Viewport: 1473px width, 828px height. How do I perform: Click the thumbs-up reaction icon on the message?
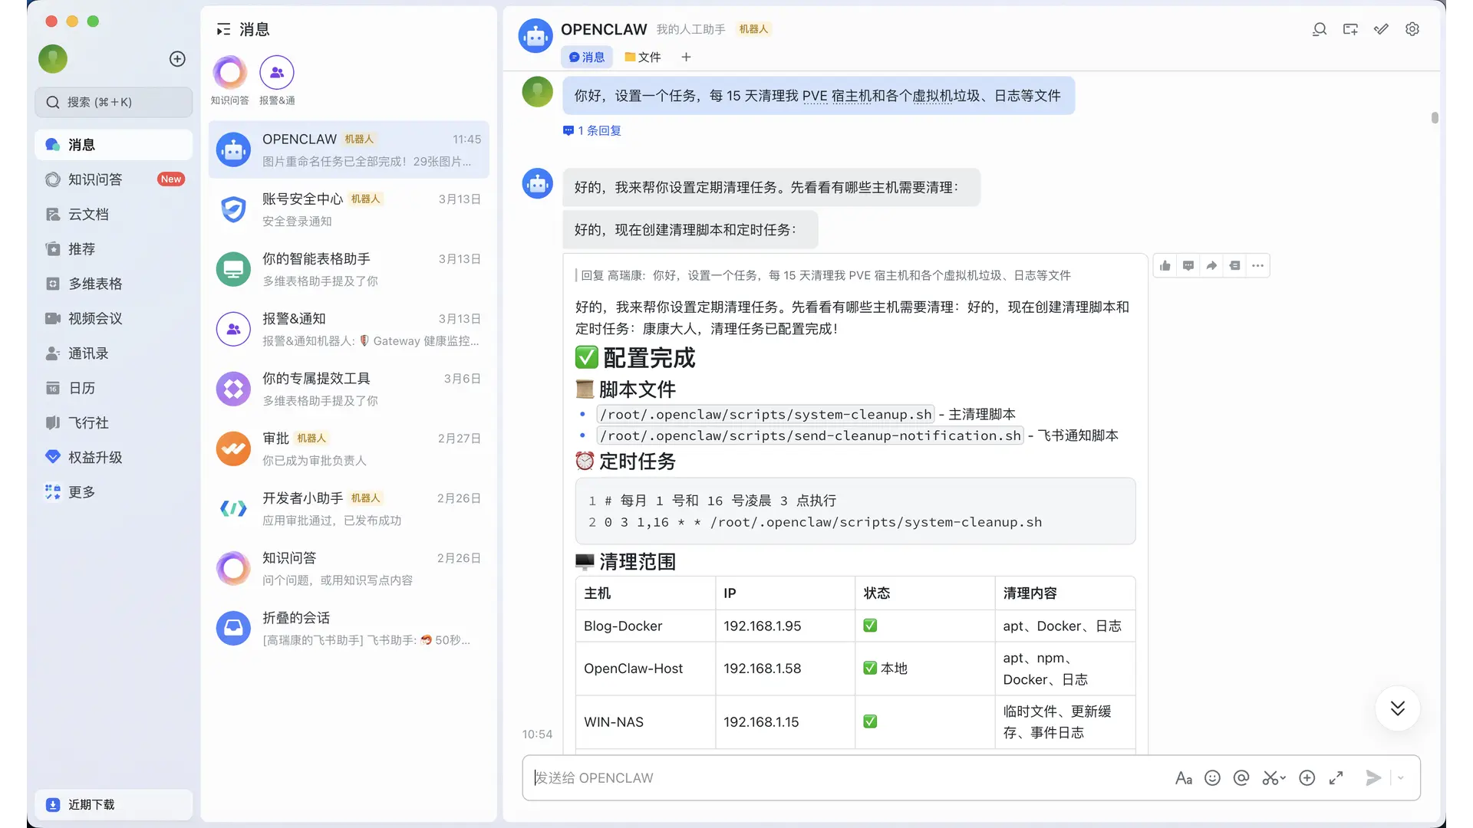(x=1165, y=266)
